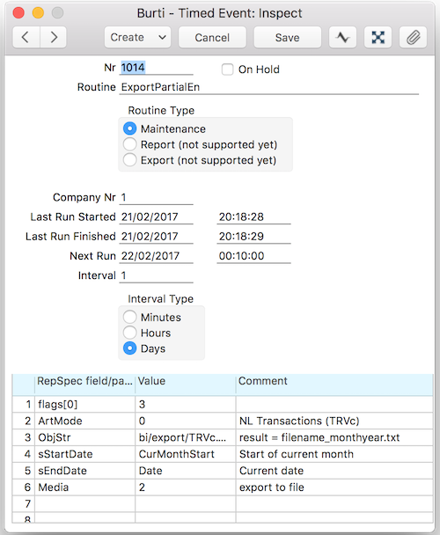This screenshot has height=535, width=440.
Task: Go to next record with forward arrow
Action: (54, 37)
